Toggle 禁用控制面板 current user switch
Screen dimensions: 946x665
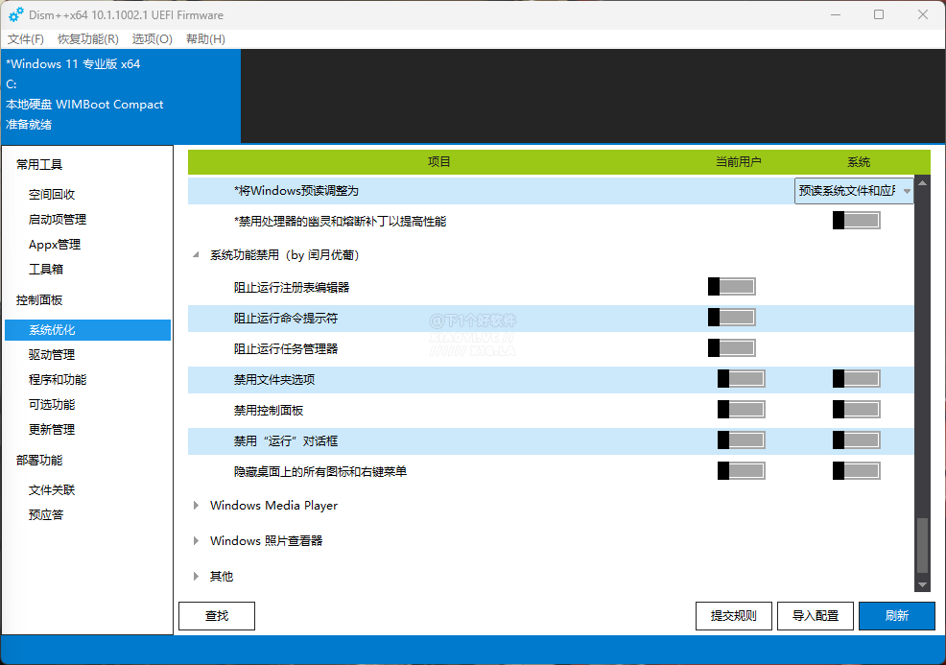coord(741,410)
